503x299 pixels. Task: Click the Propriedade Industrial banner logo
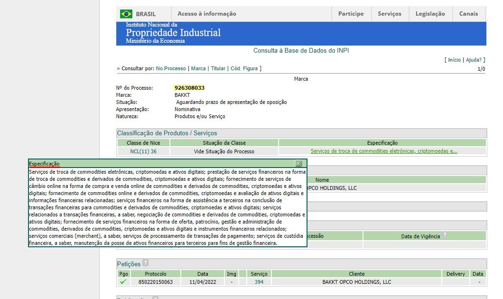173,33
